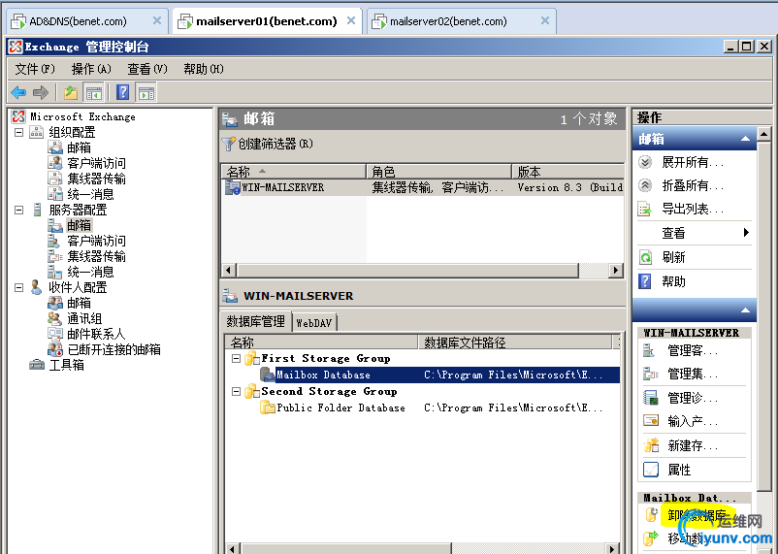Viewport: 778px width, 554px height.
Task: Click 输入产... product key action
Action: tap(693, 421)
